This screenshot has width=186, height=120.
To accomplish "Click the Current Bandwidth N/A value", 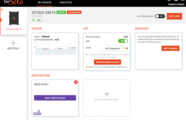I will click(57, 40).
